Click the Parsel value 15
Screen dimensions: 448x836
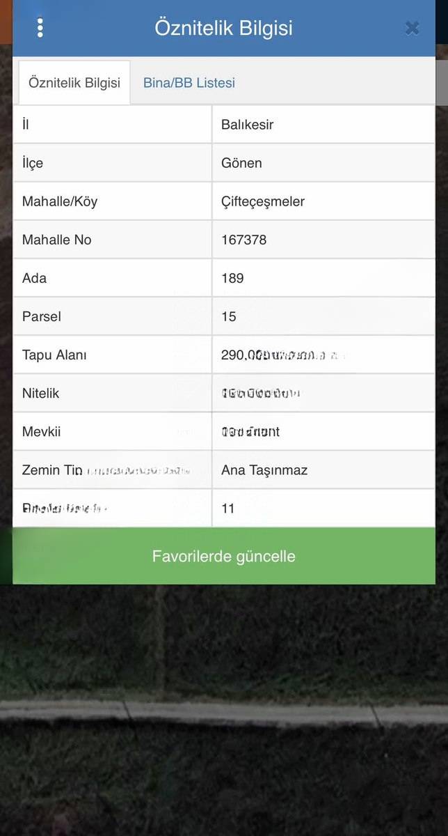pos(229,316)
